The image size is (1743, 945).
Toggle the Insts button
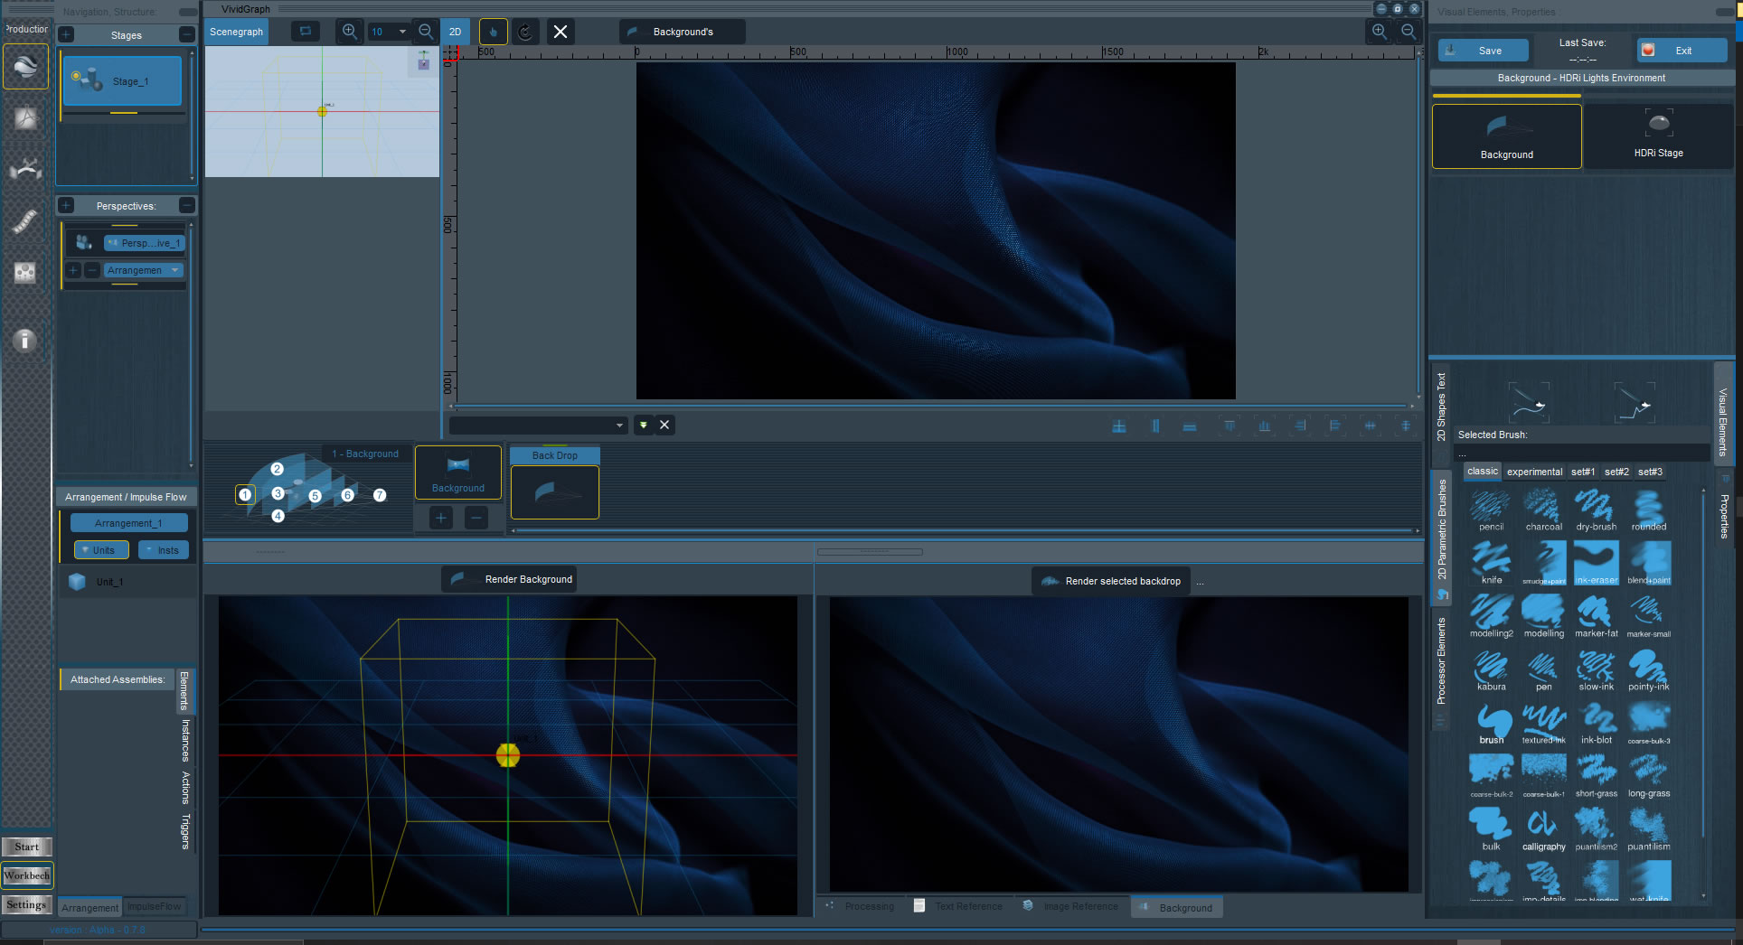165,550
